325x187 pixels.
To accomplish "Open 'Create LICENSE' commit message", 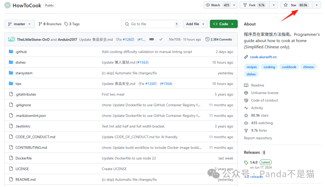I will tap(114, 169).
